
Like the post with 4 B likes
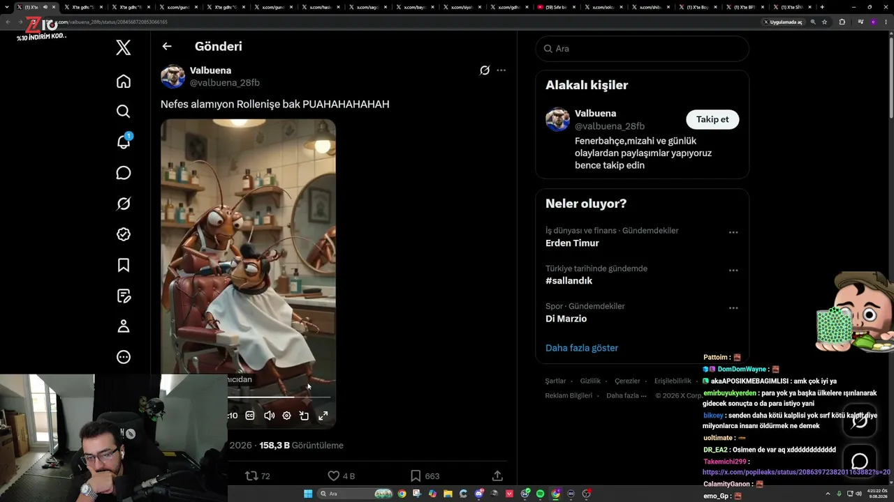point(342,476)
